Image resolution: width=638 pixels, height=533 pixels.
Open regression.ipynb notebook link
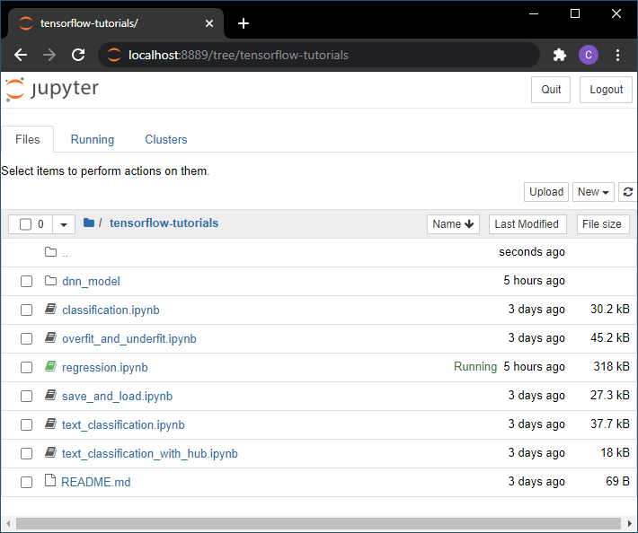[104, 367]
